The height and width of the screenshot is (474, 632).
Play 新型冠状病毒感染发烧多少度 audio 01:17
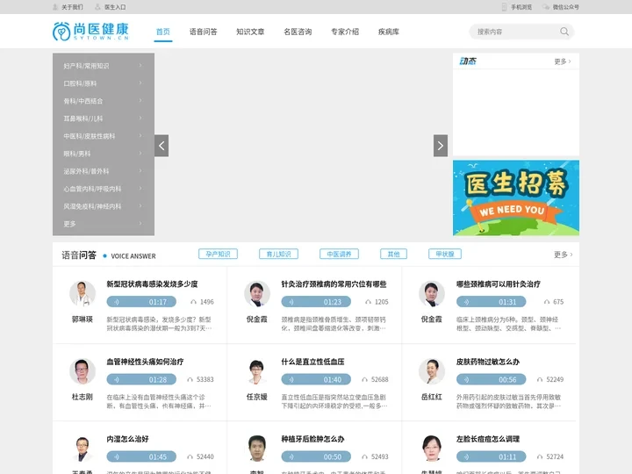141,302
